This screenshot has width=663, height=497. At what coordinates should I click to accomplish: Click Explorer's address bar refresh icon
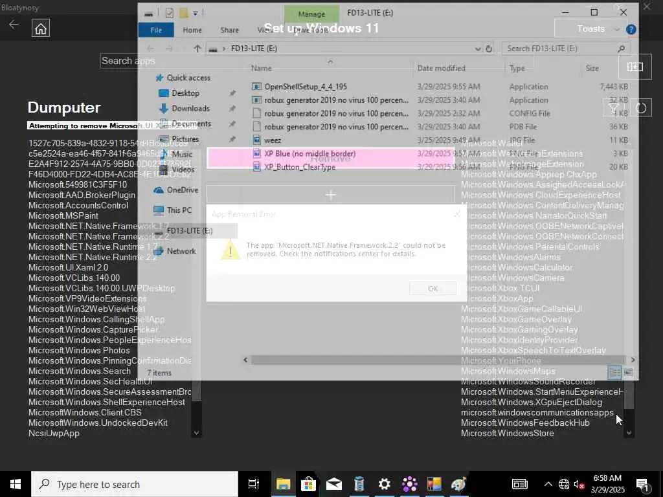pyautogui.click(x=489, y=49)
